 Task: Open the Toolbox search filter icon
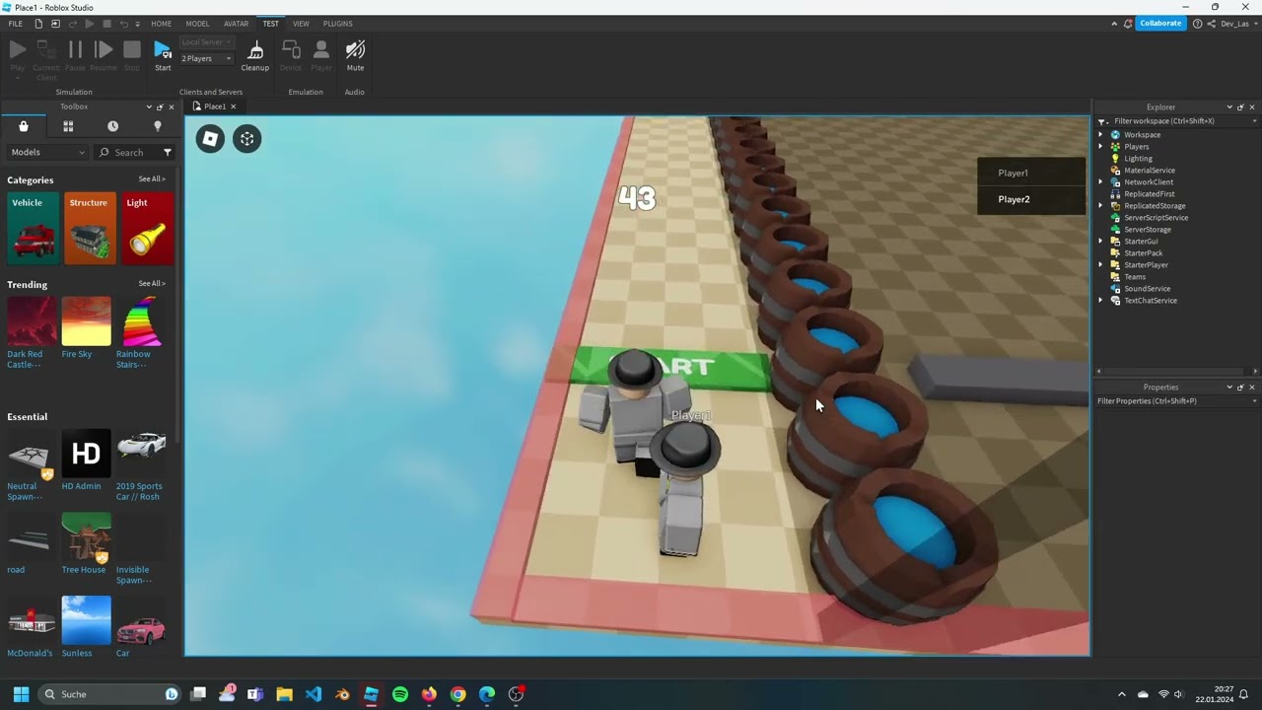[x=168, y=152]
